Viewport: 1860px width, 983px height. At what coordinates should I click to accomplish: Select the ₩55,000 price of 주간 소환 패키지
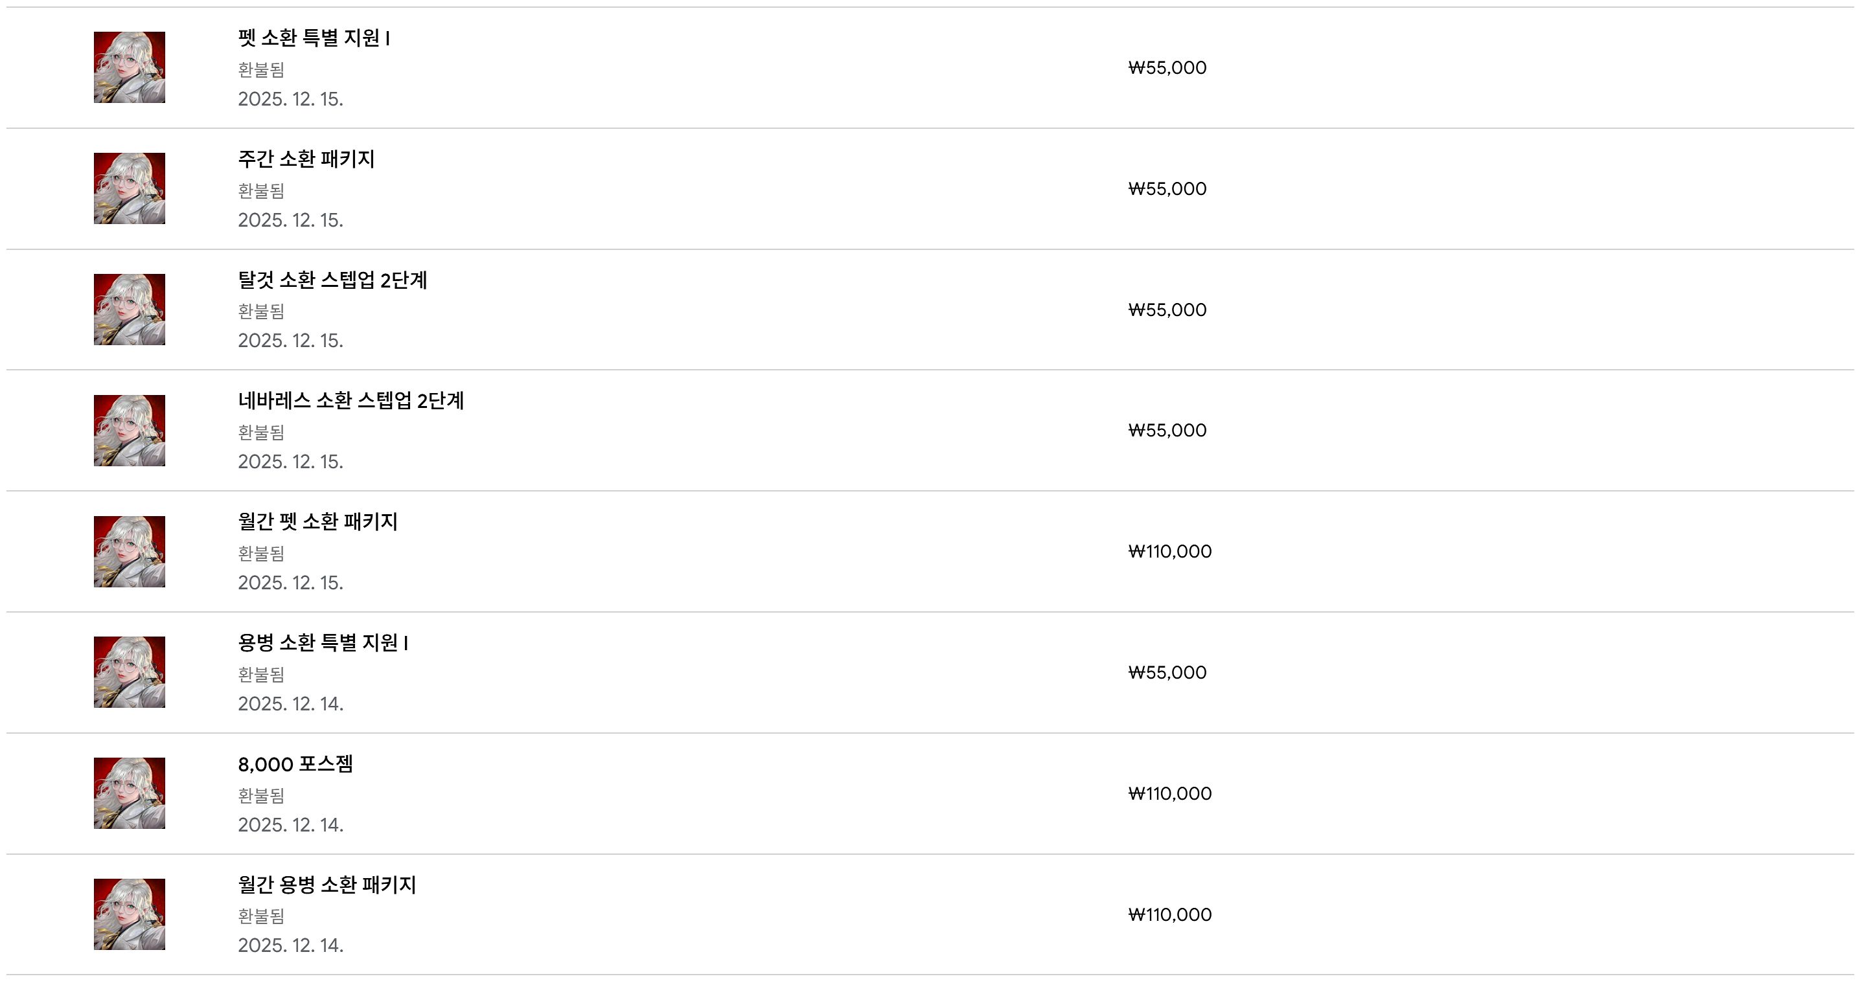1167,189
